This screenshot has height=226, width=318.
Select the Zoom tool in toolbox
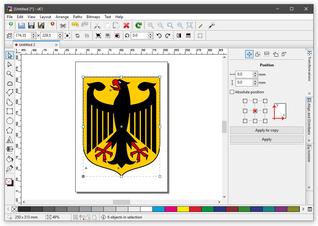(x=10, y=74)
